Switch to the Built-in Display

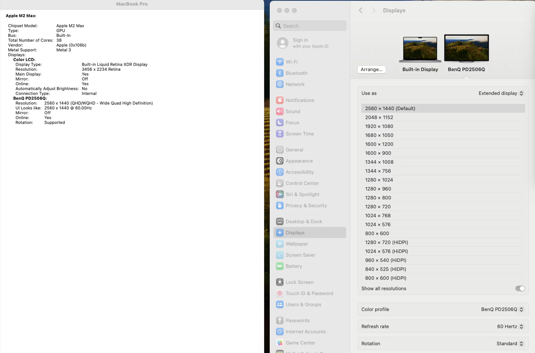[x=420, y=49]
